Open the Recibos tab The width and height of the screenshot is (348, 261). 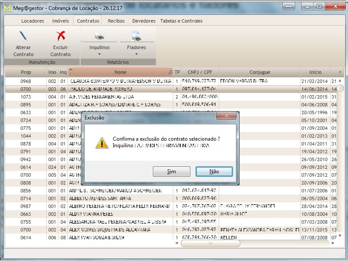[x=116, y=21]
